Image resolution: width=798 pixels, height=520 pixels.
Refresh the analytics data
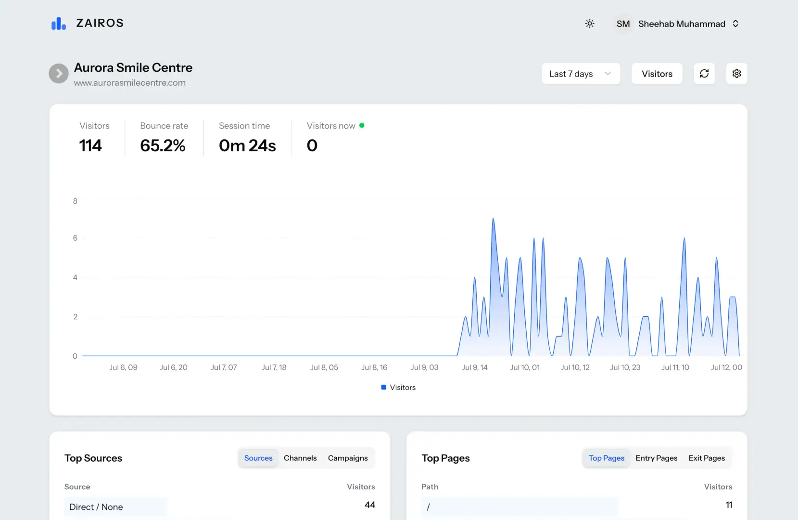click(x=704, y=73)
